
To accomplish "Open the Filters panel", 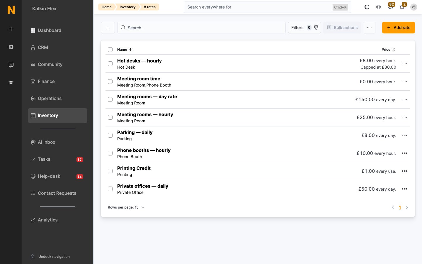I will tap(304, 28).
